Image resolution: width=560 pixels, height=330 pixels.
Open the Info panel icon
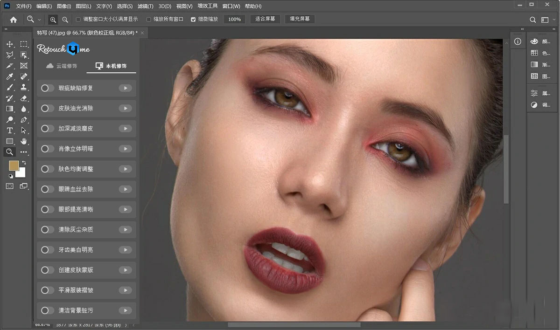[518, 41]
